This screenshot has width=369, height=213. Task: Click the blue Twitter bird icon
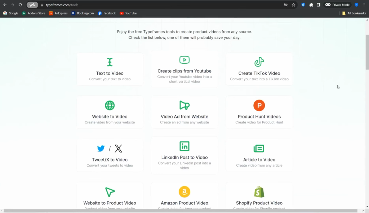click(101, 149)
